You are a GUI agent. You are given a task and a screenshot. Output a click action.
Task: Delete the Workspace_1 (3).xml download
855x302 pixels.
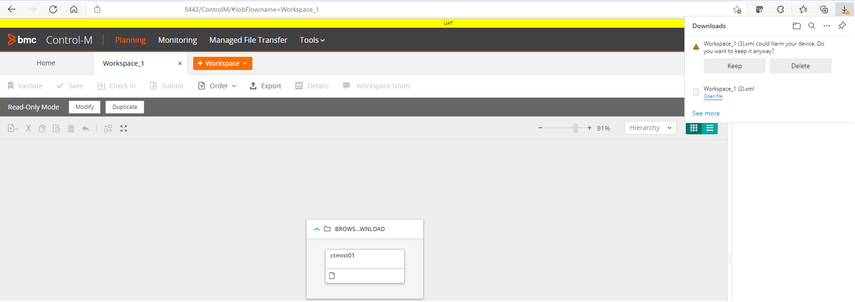click(x=800, y=66)
